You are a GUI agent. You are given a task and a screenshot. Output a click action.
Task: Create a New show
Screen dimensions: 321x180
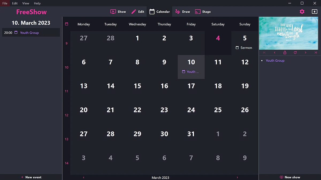click(x=290, y=177)
